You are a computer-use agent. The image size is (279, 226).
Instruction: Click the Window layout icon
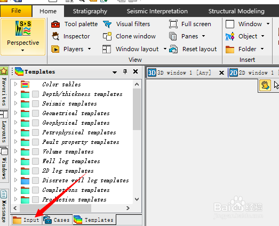pyautogui.click(x=107, y=49)
